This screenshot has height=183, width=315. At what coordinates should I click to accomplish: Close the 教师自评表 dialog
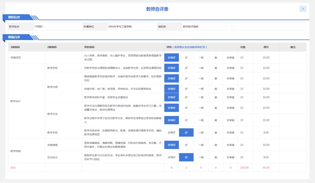click(303, 9)
